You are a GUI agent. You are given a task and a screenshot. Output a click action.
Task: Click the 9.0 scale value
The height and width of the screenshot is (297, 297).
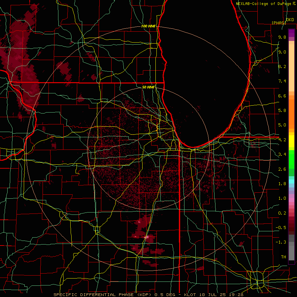(282, 52)
